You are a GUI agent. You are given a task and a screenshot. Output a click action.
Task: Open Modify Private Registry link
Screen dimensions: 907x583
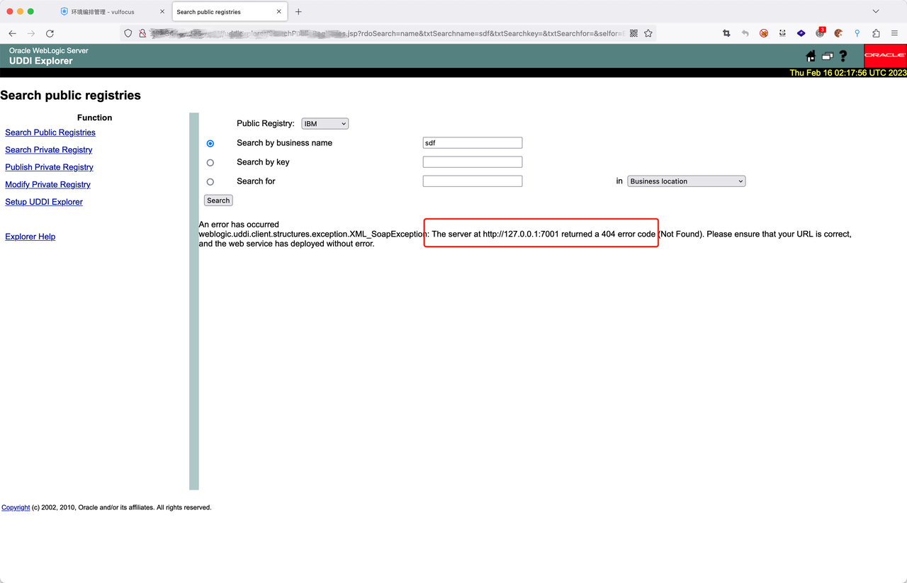tap(48, 185)
